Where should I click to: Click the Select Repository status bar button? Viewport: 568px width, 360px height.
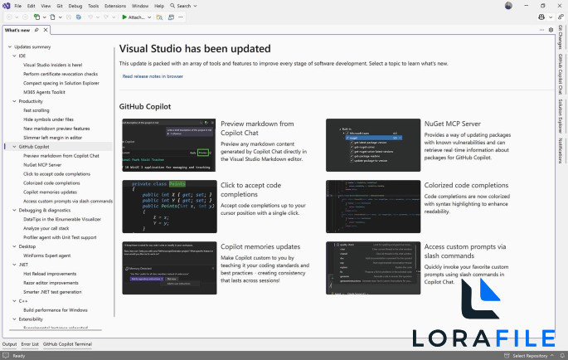pyautogui.click(x=530, y=356)
